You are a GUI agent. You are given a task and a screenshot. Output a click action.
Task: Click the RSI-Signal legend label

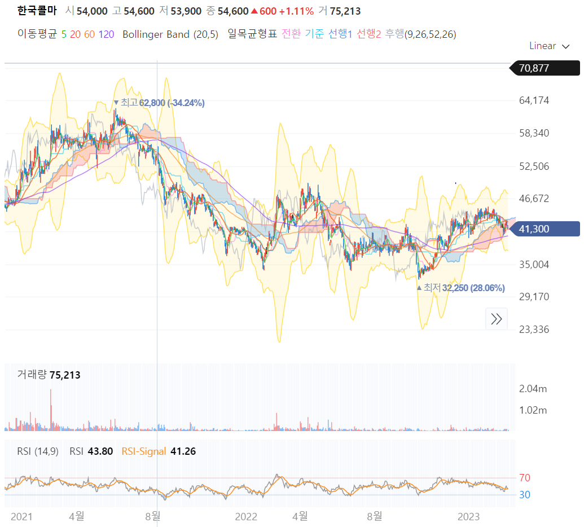click(144, 451)
